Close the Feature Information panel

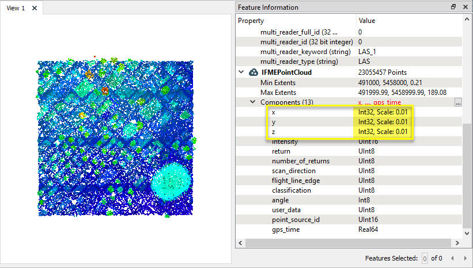tap(466, 7)
